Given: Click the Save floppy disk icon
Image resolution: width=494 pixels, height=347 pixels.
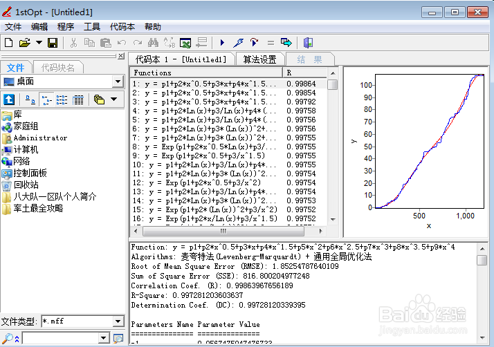Looking at the screenshot, I should 53,42.
